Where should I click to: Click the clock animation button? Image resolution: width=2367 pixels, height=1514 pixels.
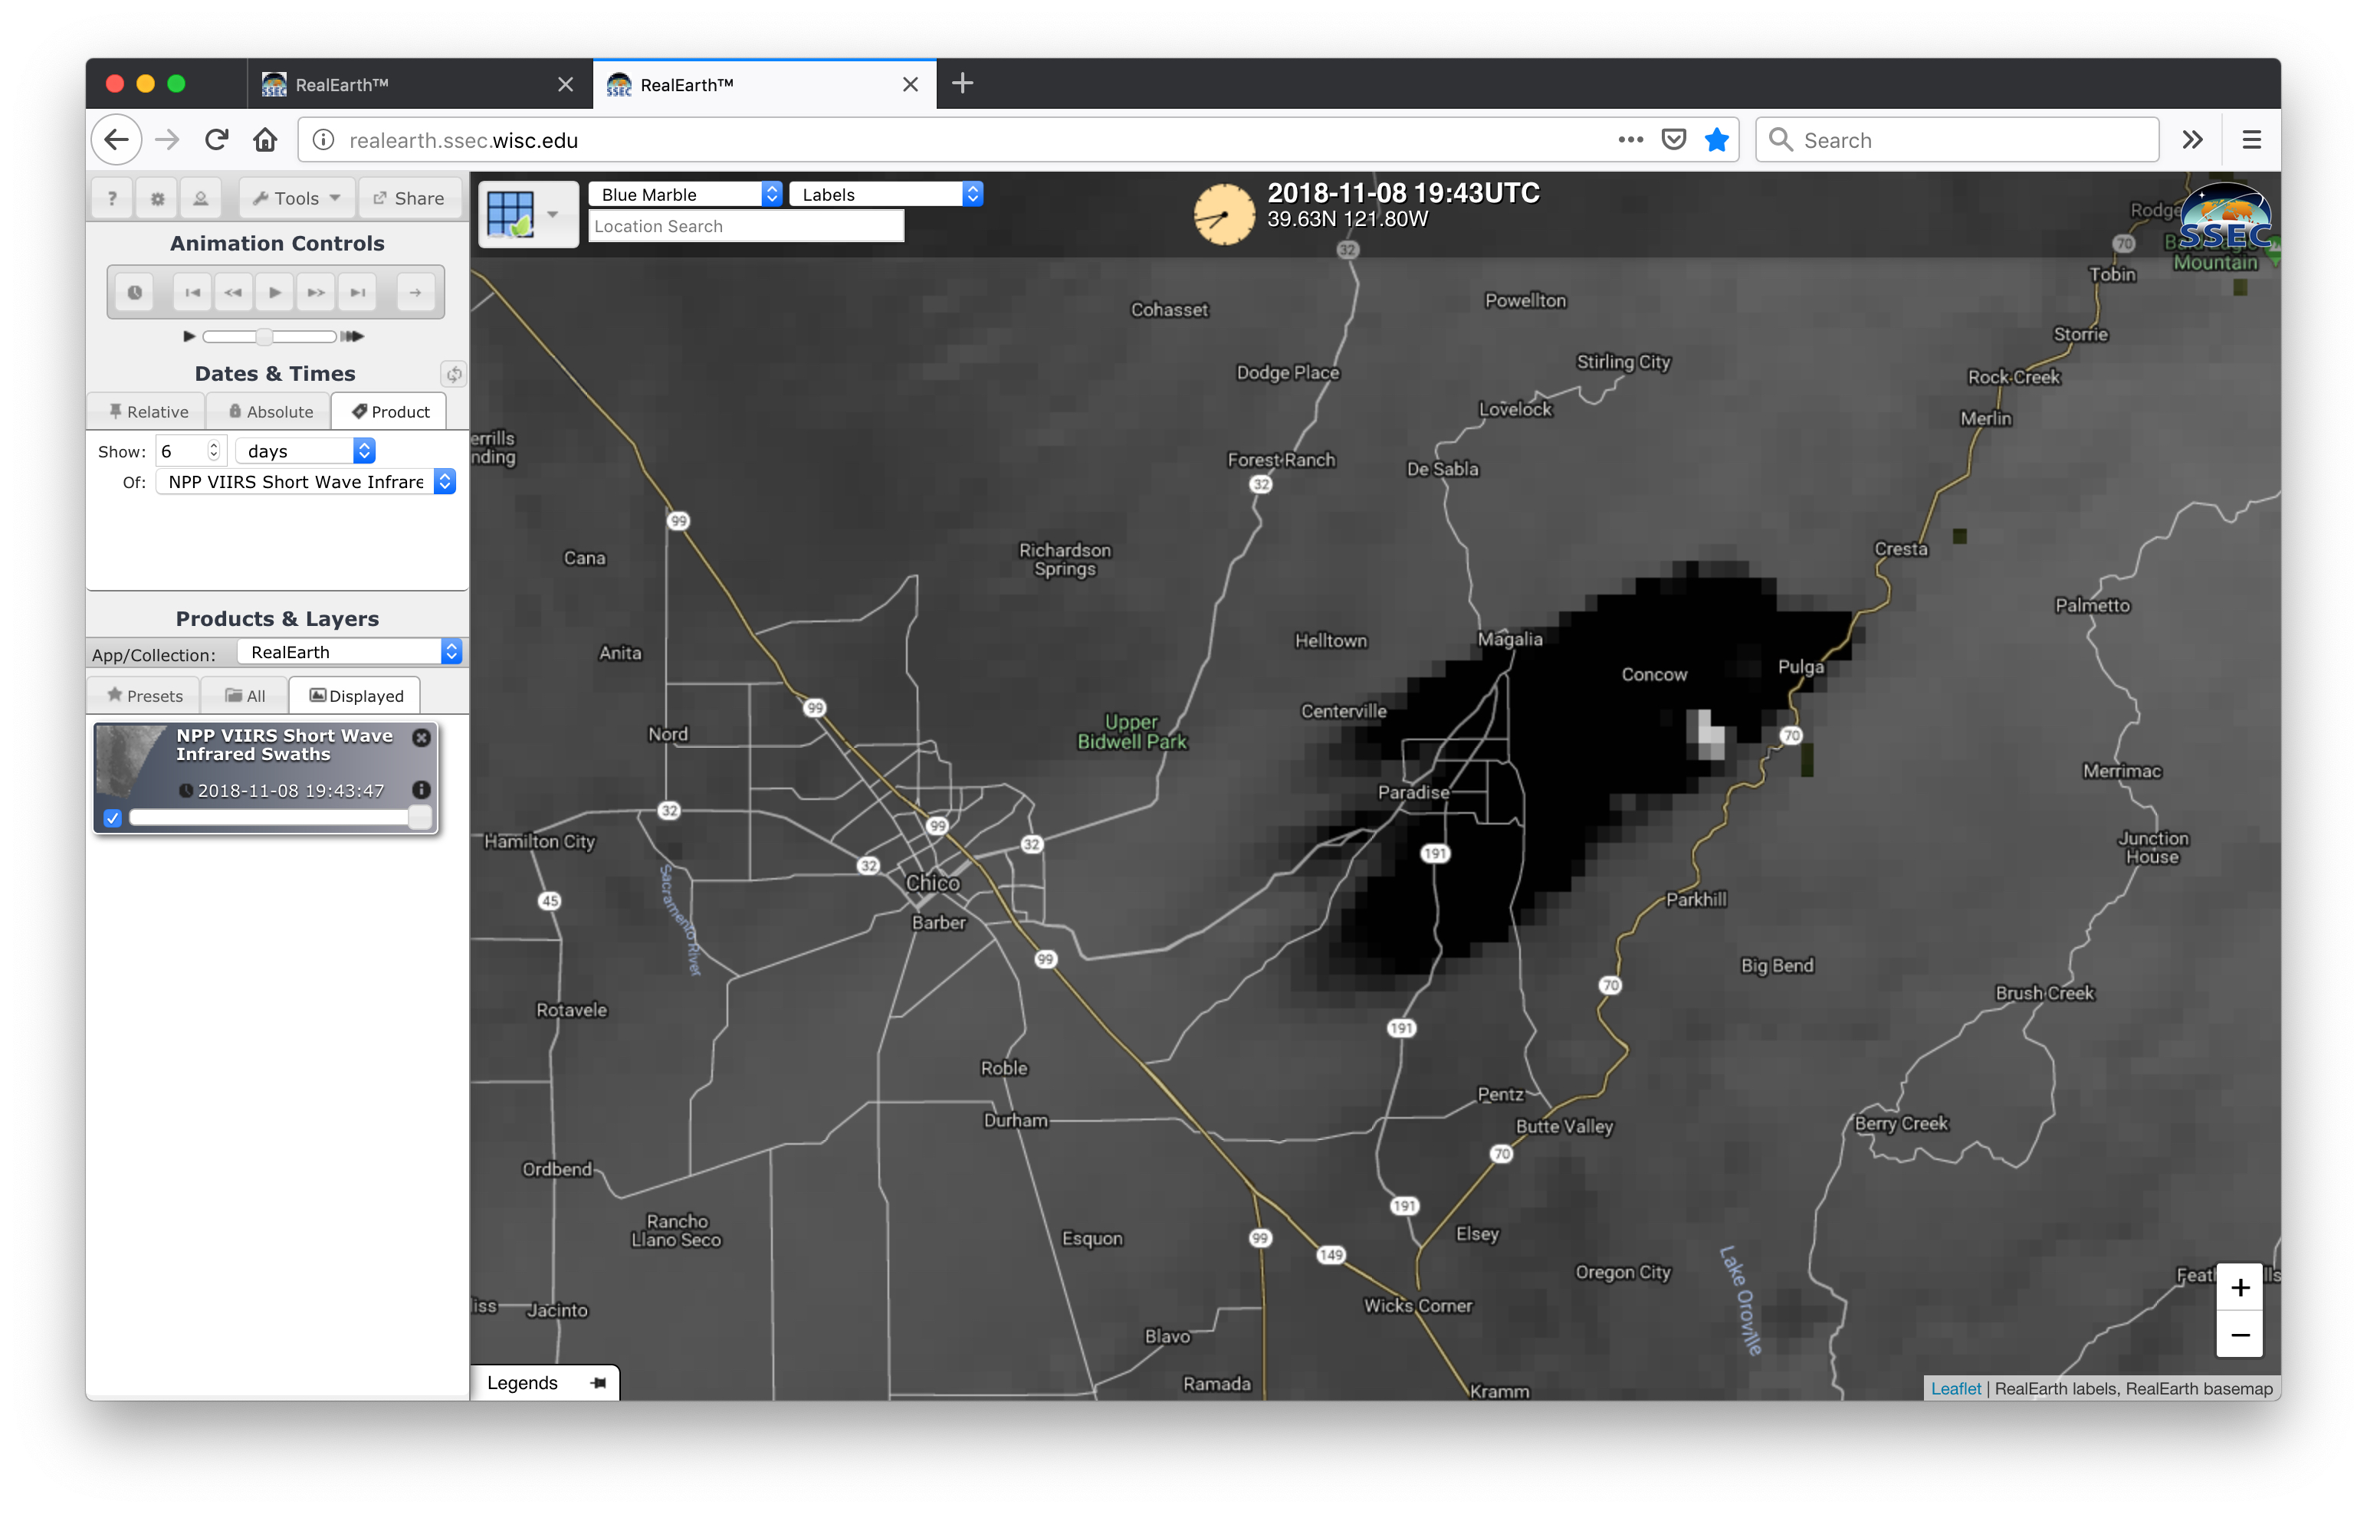[135, 292]
